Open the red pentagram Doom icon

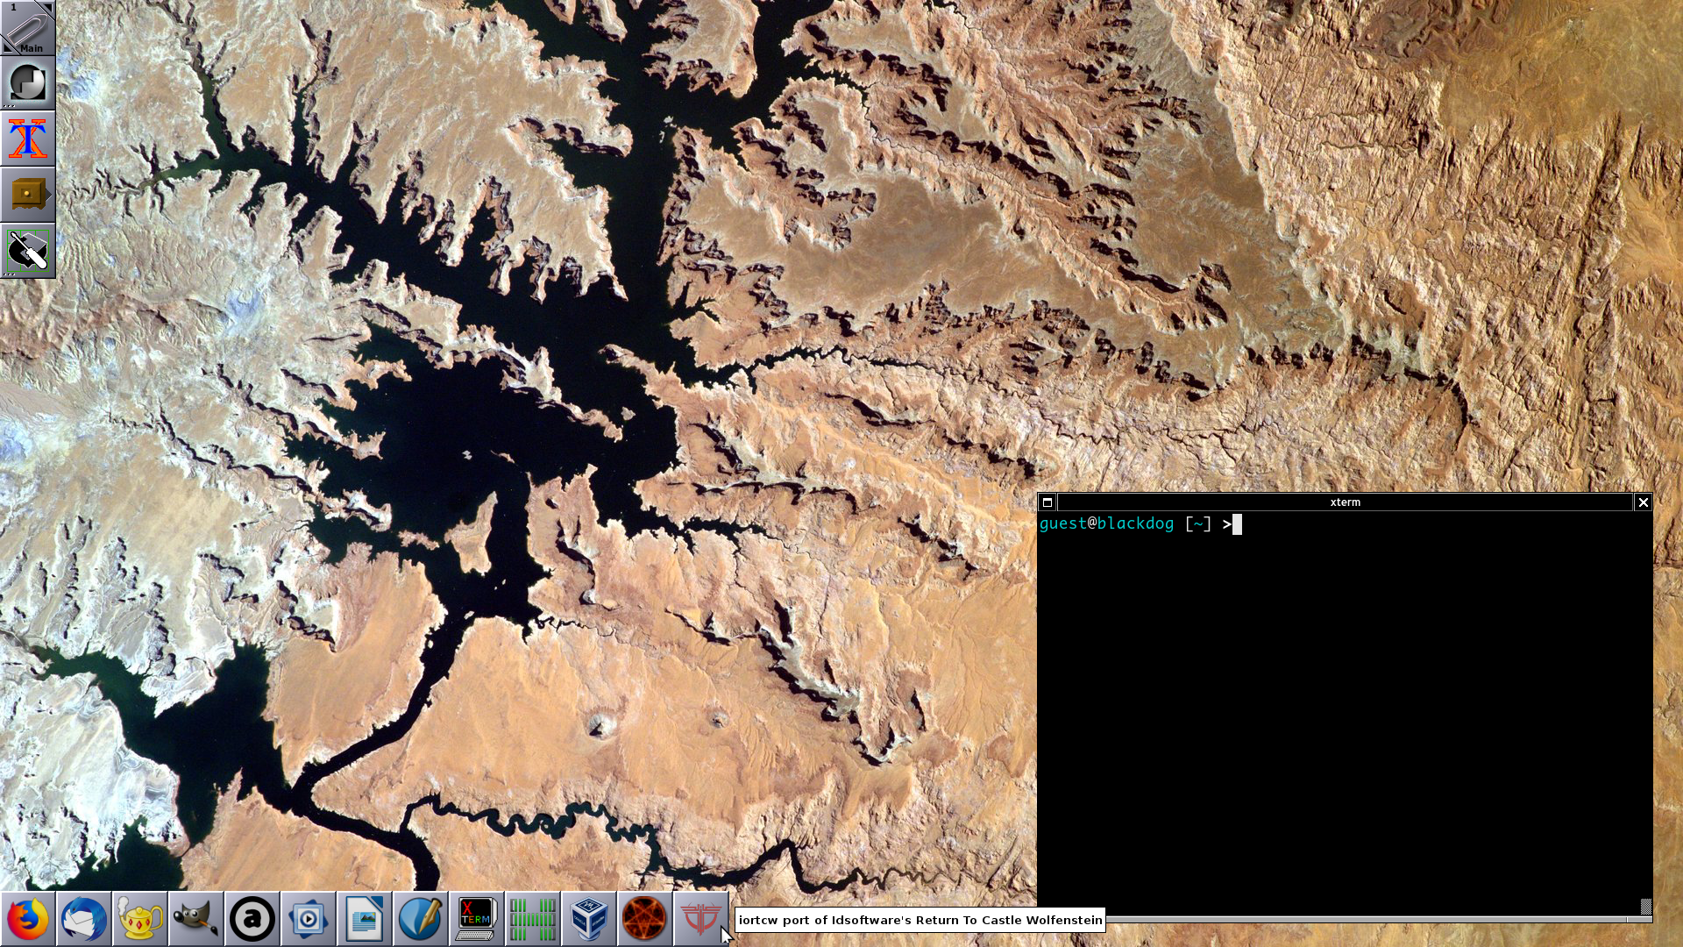tap(645, 919)
